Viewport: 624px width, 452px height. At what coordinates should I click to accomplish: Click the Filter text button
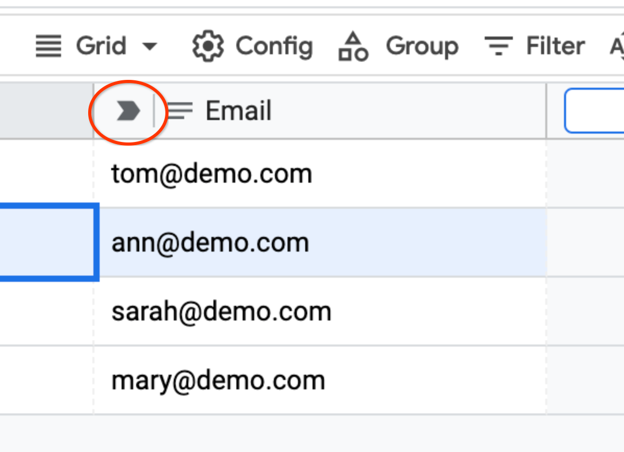[555, 45]
